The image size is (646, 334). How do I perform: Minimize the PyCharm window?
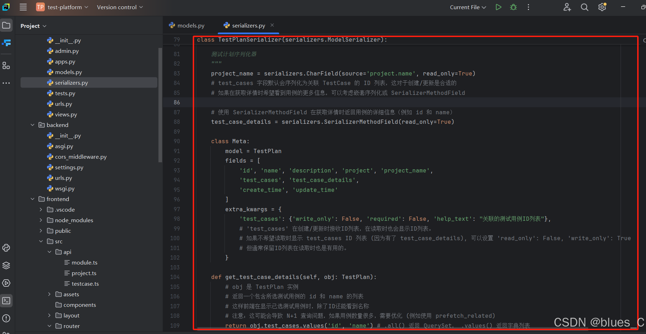tap(623, 7)
